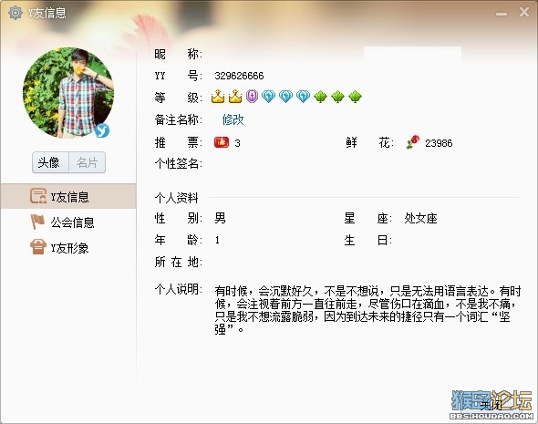Click the flower count 23986
This screenshot has height=424, width=538.
439,143
